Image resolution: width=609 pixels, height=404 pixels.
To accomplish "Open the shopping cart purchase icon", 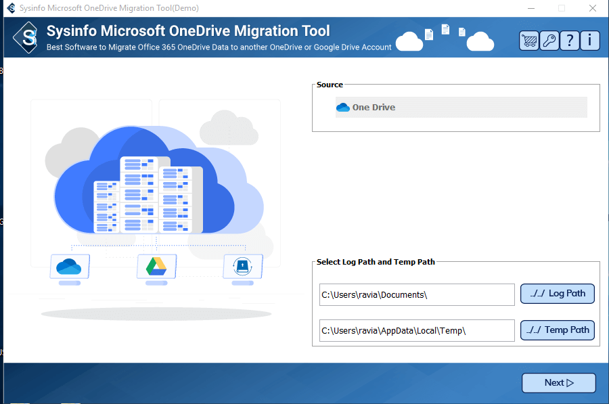I will (x=529, y=41).
